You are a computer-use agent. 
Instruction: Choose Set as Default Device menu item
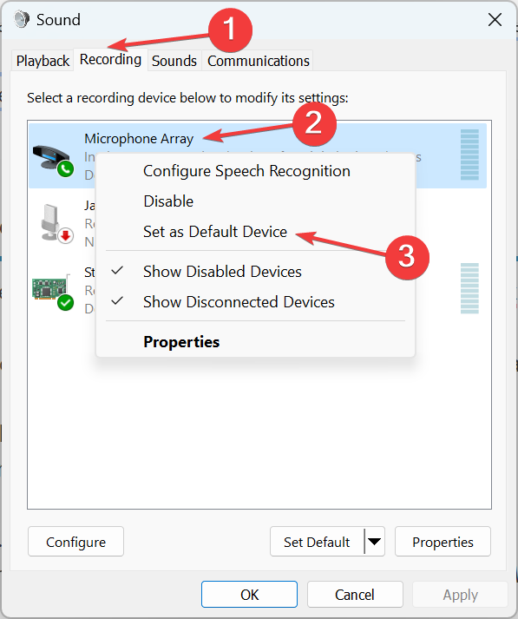coord(215,232)
